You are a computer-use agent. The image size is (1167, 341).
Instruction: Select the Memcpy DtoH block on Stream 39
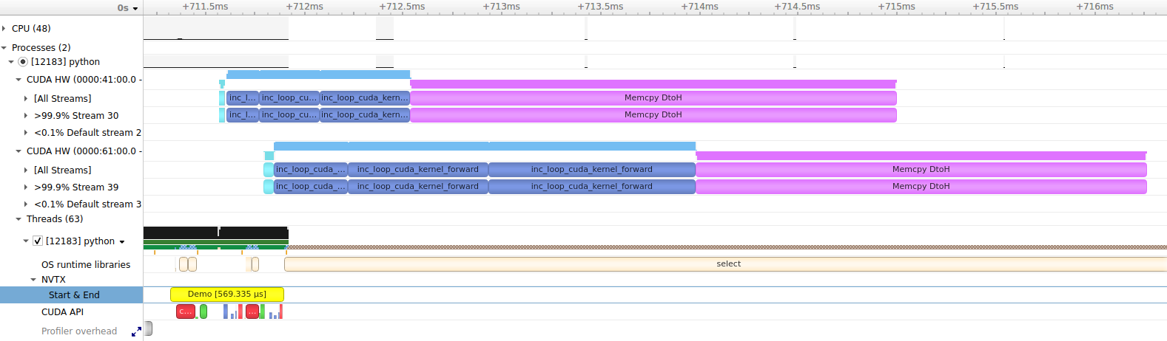click(x=921, y=187)
